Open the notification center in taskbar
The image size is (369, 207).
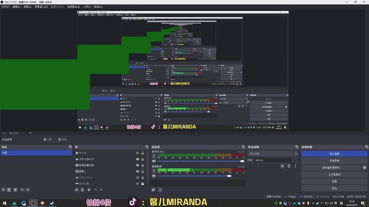coord(363,203)
